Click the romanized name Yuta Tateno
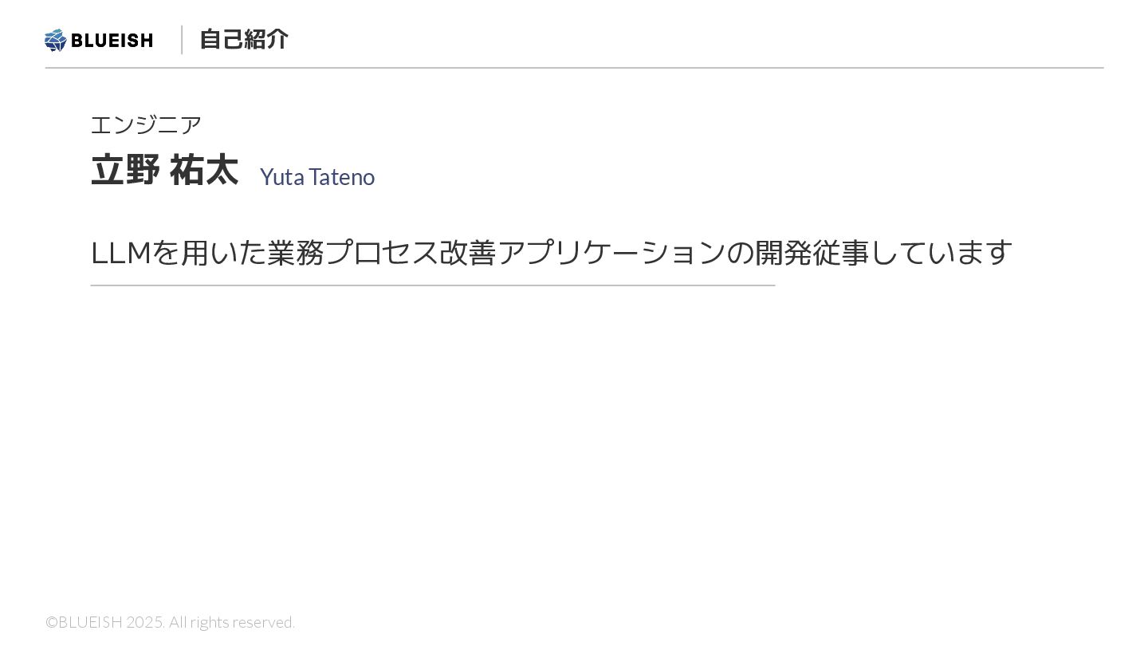This screenshot has width=1148, height=646. (x=316, y=176)
